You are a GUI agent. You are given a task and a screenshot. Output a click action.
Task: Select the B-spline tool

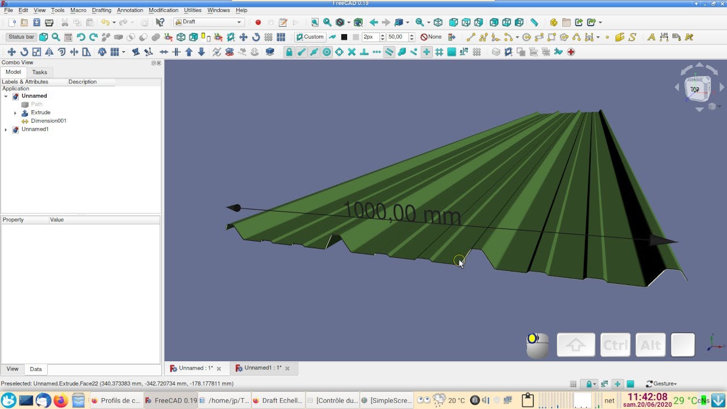click(576, 37)
